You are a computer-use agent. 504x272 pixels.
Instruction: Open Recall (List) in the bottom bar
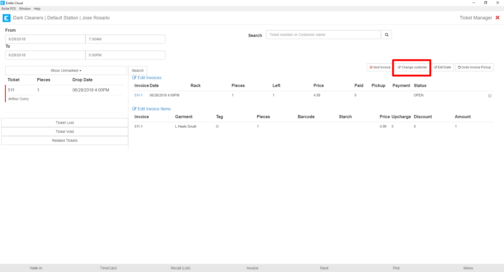(x=180, y=268)
